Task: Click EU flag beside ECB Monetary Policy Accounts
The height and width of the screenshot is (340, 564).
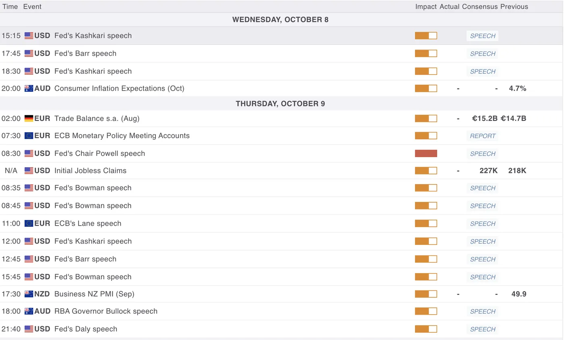Action: (29, 136)
